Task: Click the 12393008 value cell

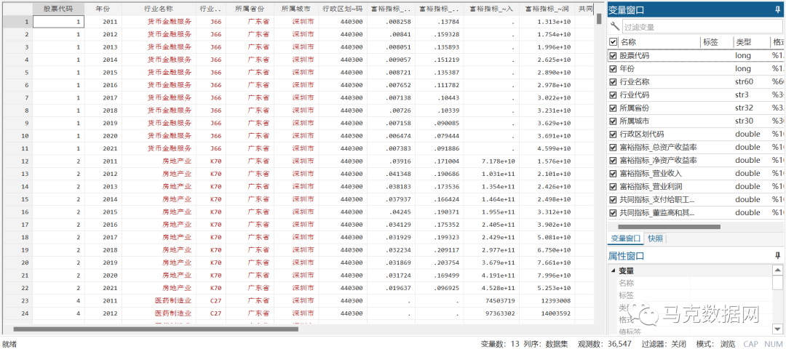Action: click(x=547, y=300)
